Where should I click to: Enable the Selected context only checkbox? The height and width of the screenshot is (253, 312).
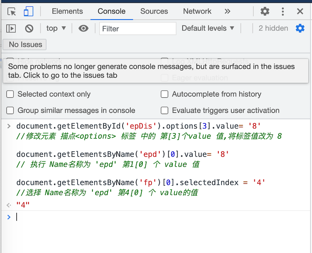point(11,94)
